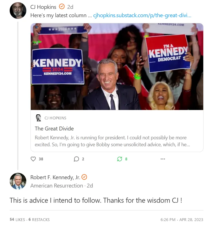This screenshot has height=226, width=211.
Task: Open Robert F. Kennedy Jr.'s profile avatar
Action: (18, 181)
